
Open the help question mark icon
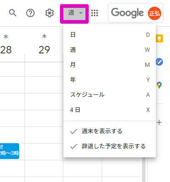tap(30, 13)
